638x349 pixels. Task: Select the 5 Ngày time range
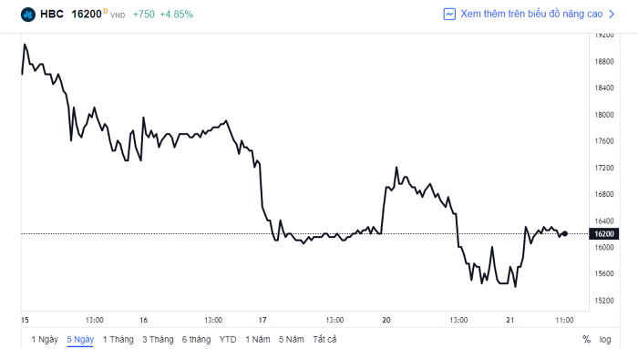coord(80,339)
